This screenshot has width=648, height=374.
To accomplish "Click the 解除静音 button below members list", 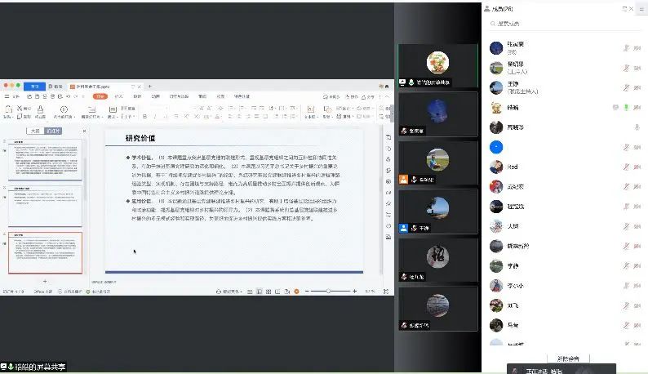I will 567,358.
